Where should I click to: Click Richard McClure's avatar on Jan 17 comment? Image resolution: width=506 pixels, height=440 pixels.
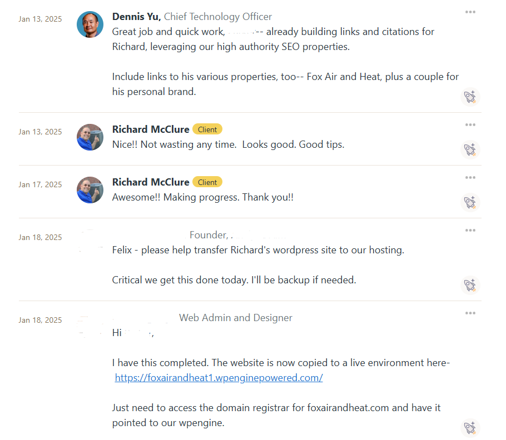tap(90, 190)
